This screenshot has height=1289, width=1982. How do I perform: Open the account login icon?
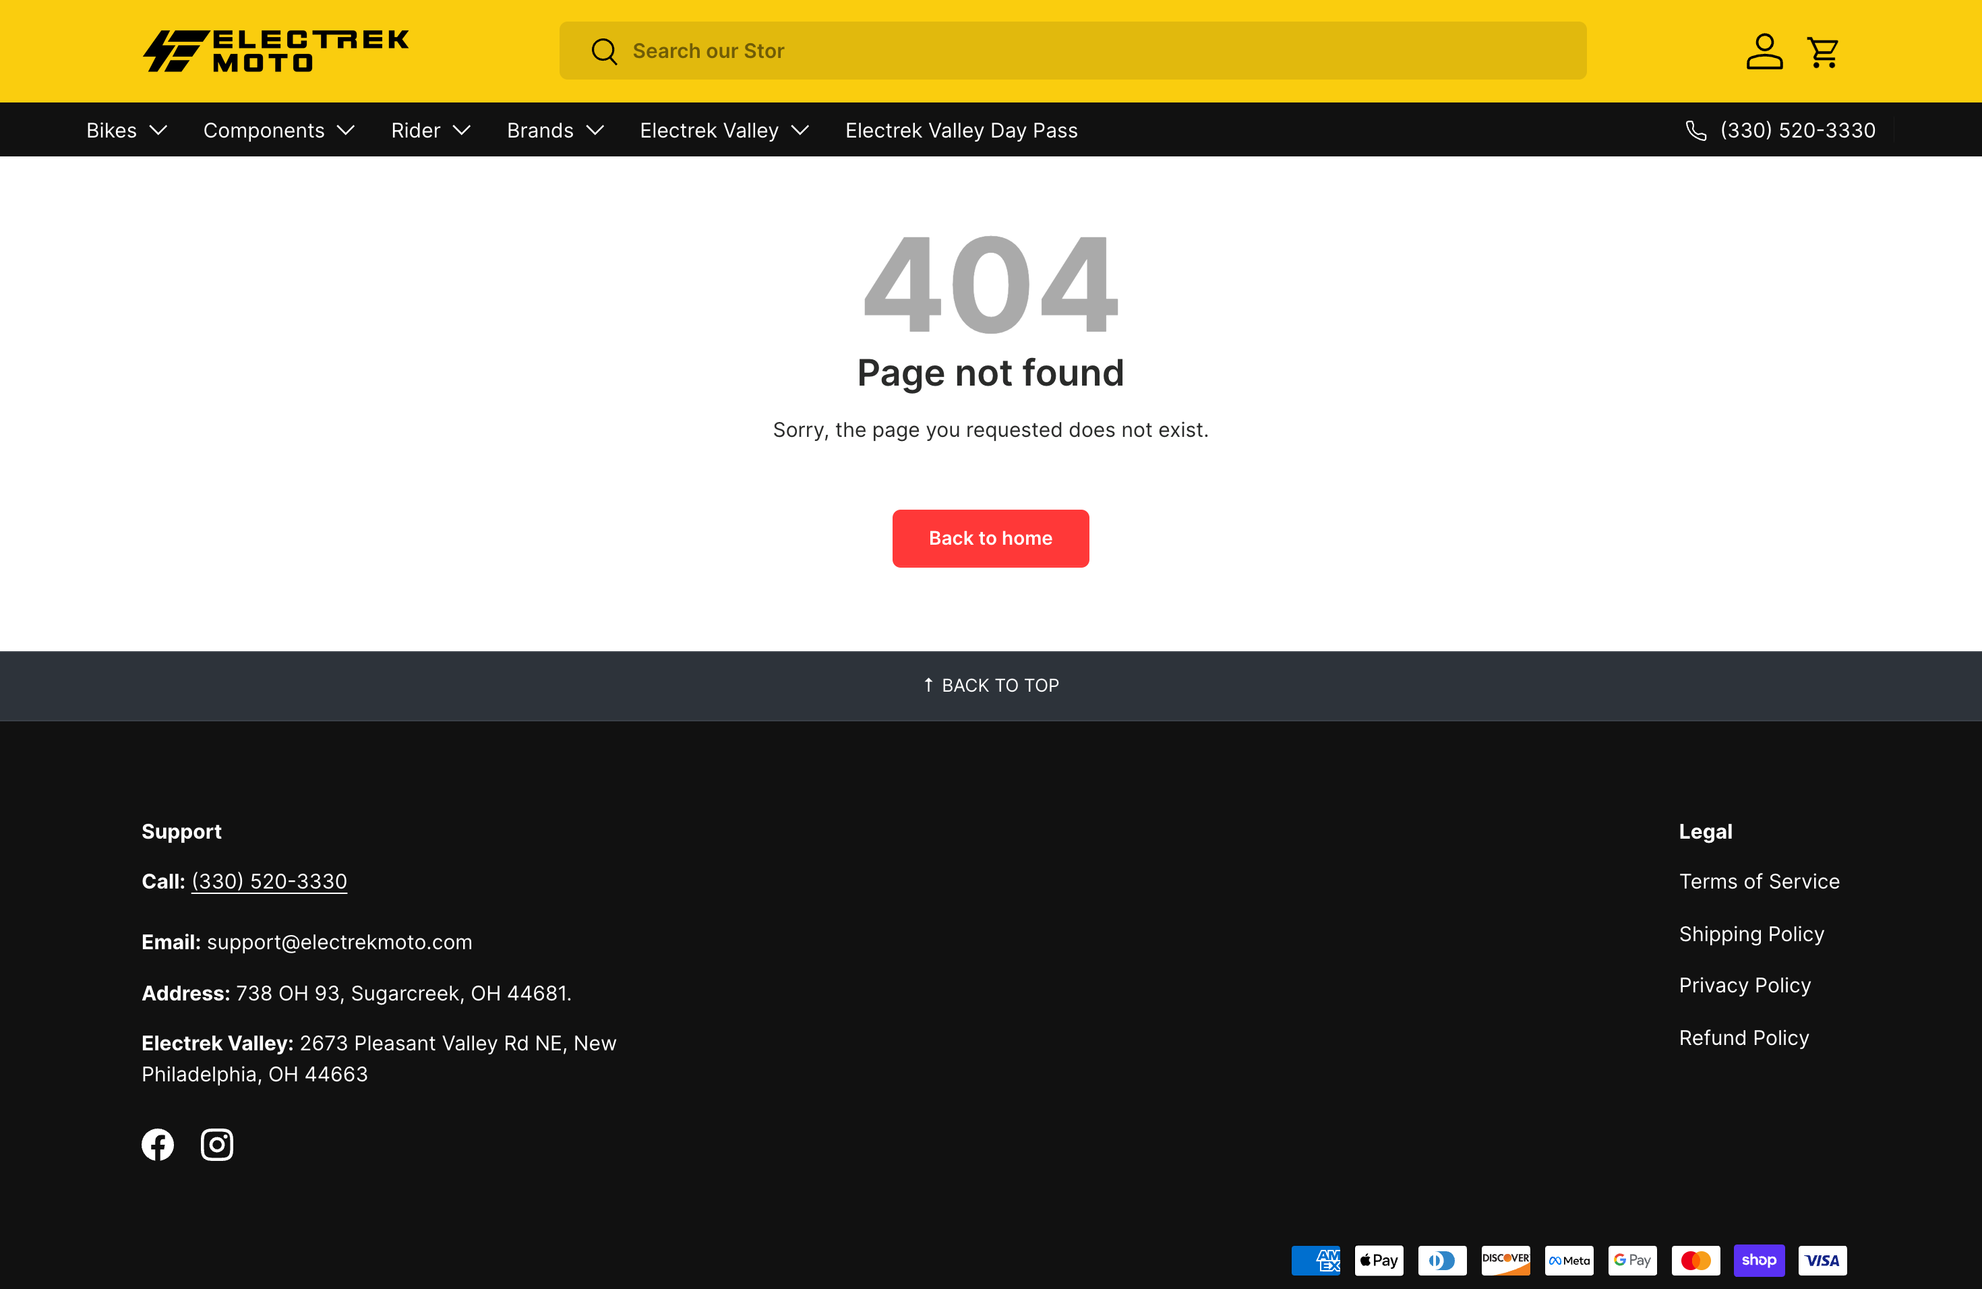1764,51
